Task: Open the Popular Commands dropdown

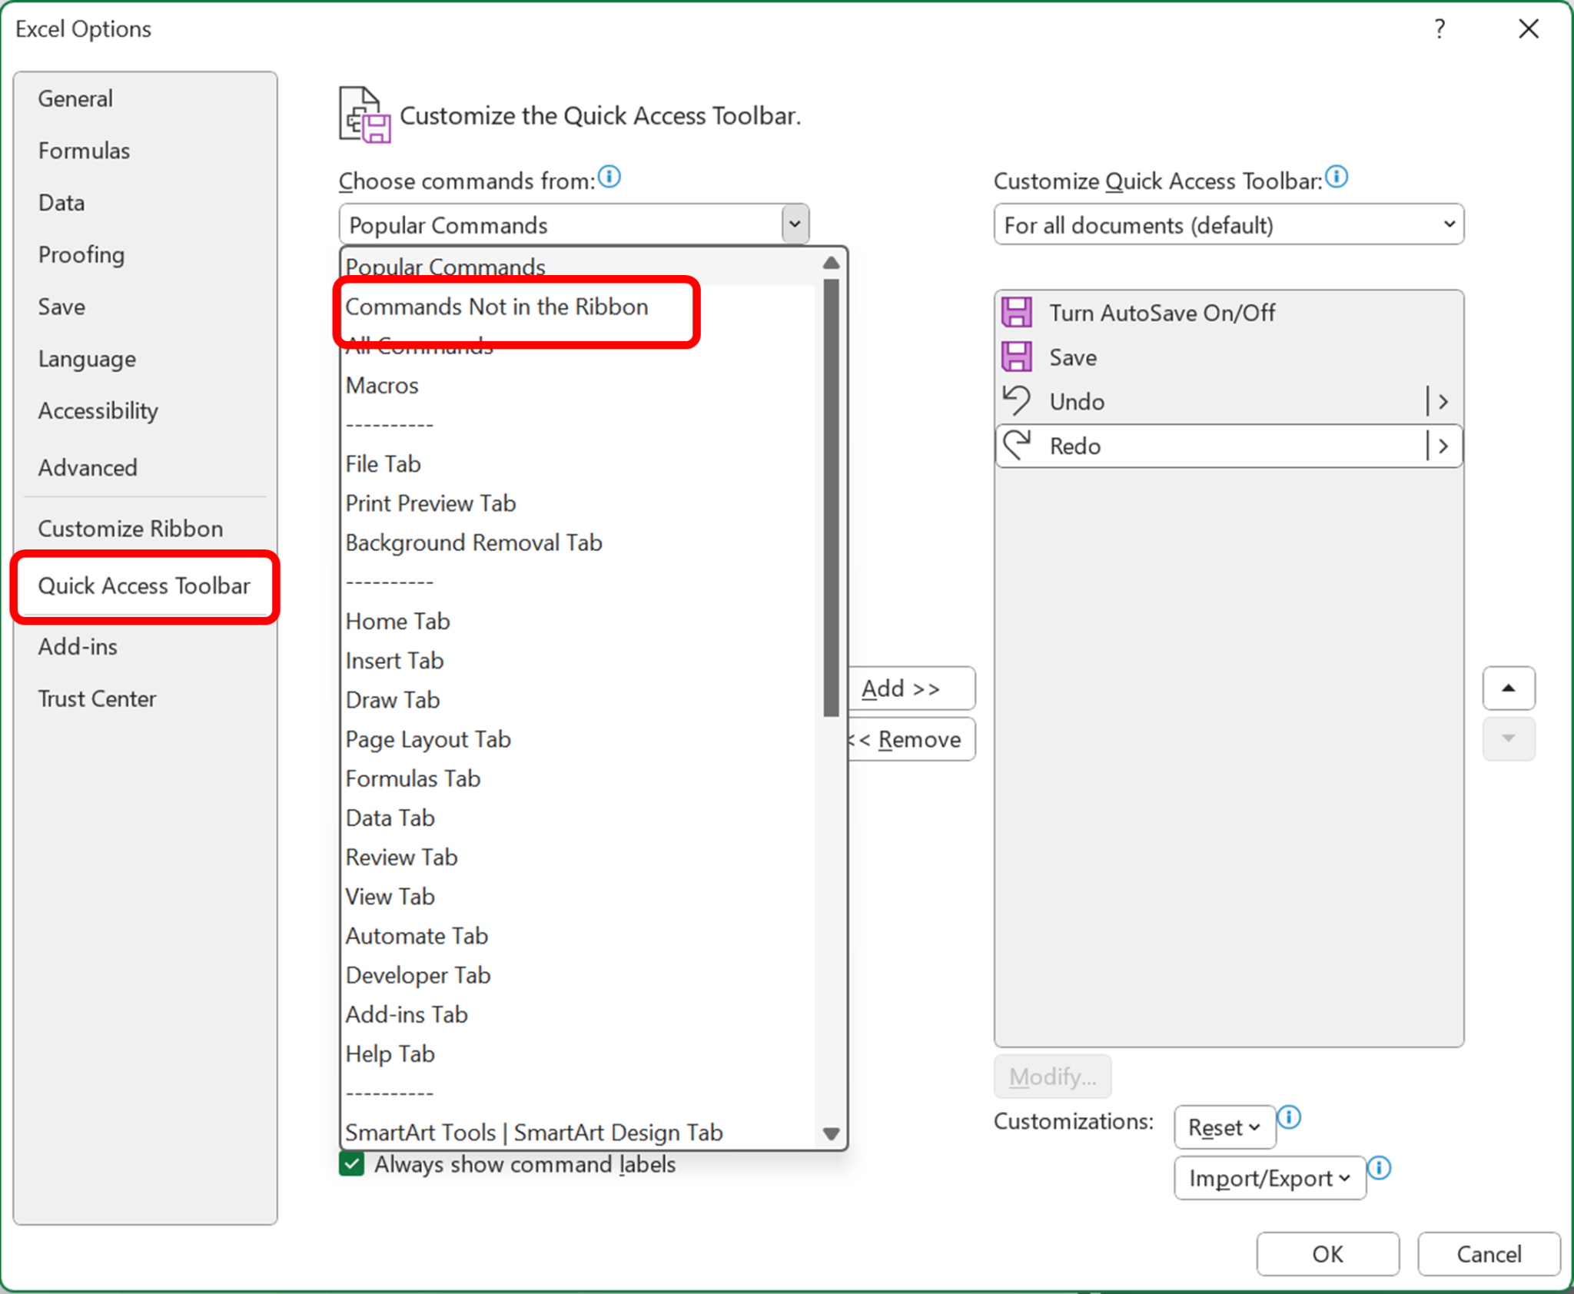Action: pos(794,224)
